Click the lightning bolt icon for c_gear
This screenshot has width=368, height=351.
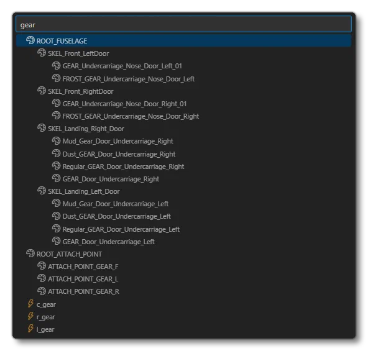coord(30,304)
